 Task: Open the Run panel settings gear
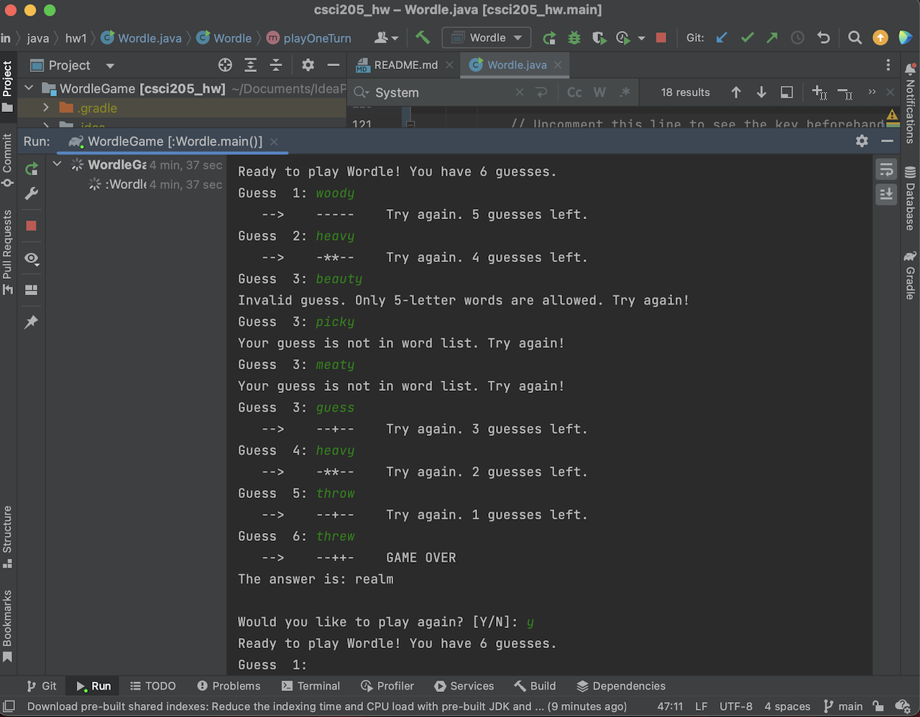pos(861,141)
